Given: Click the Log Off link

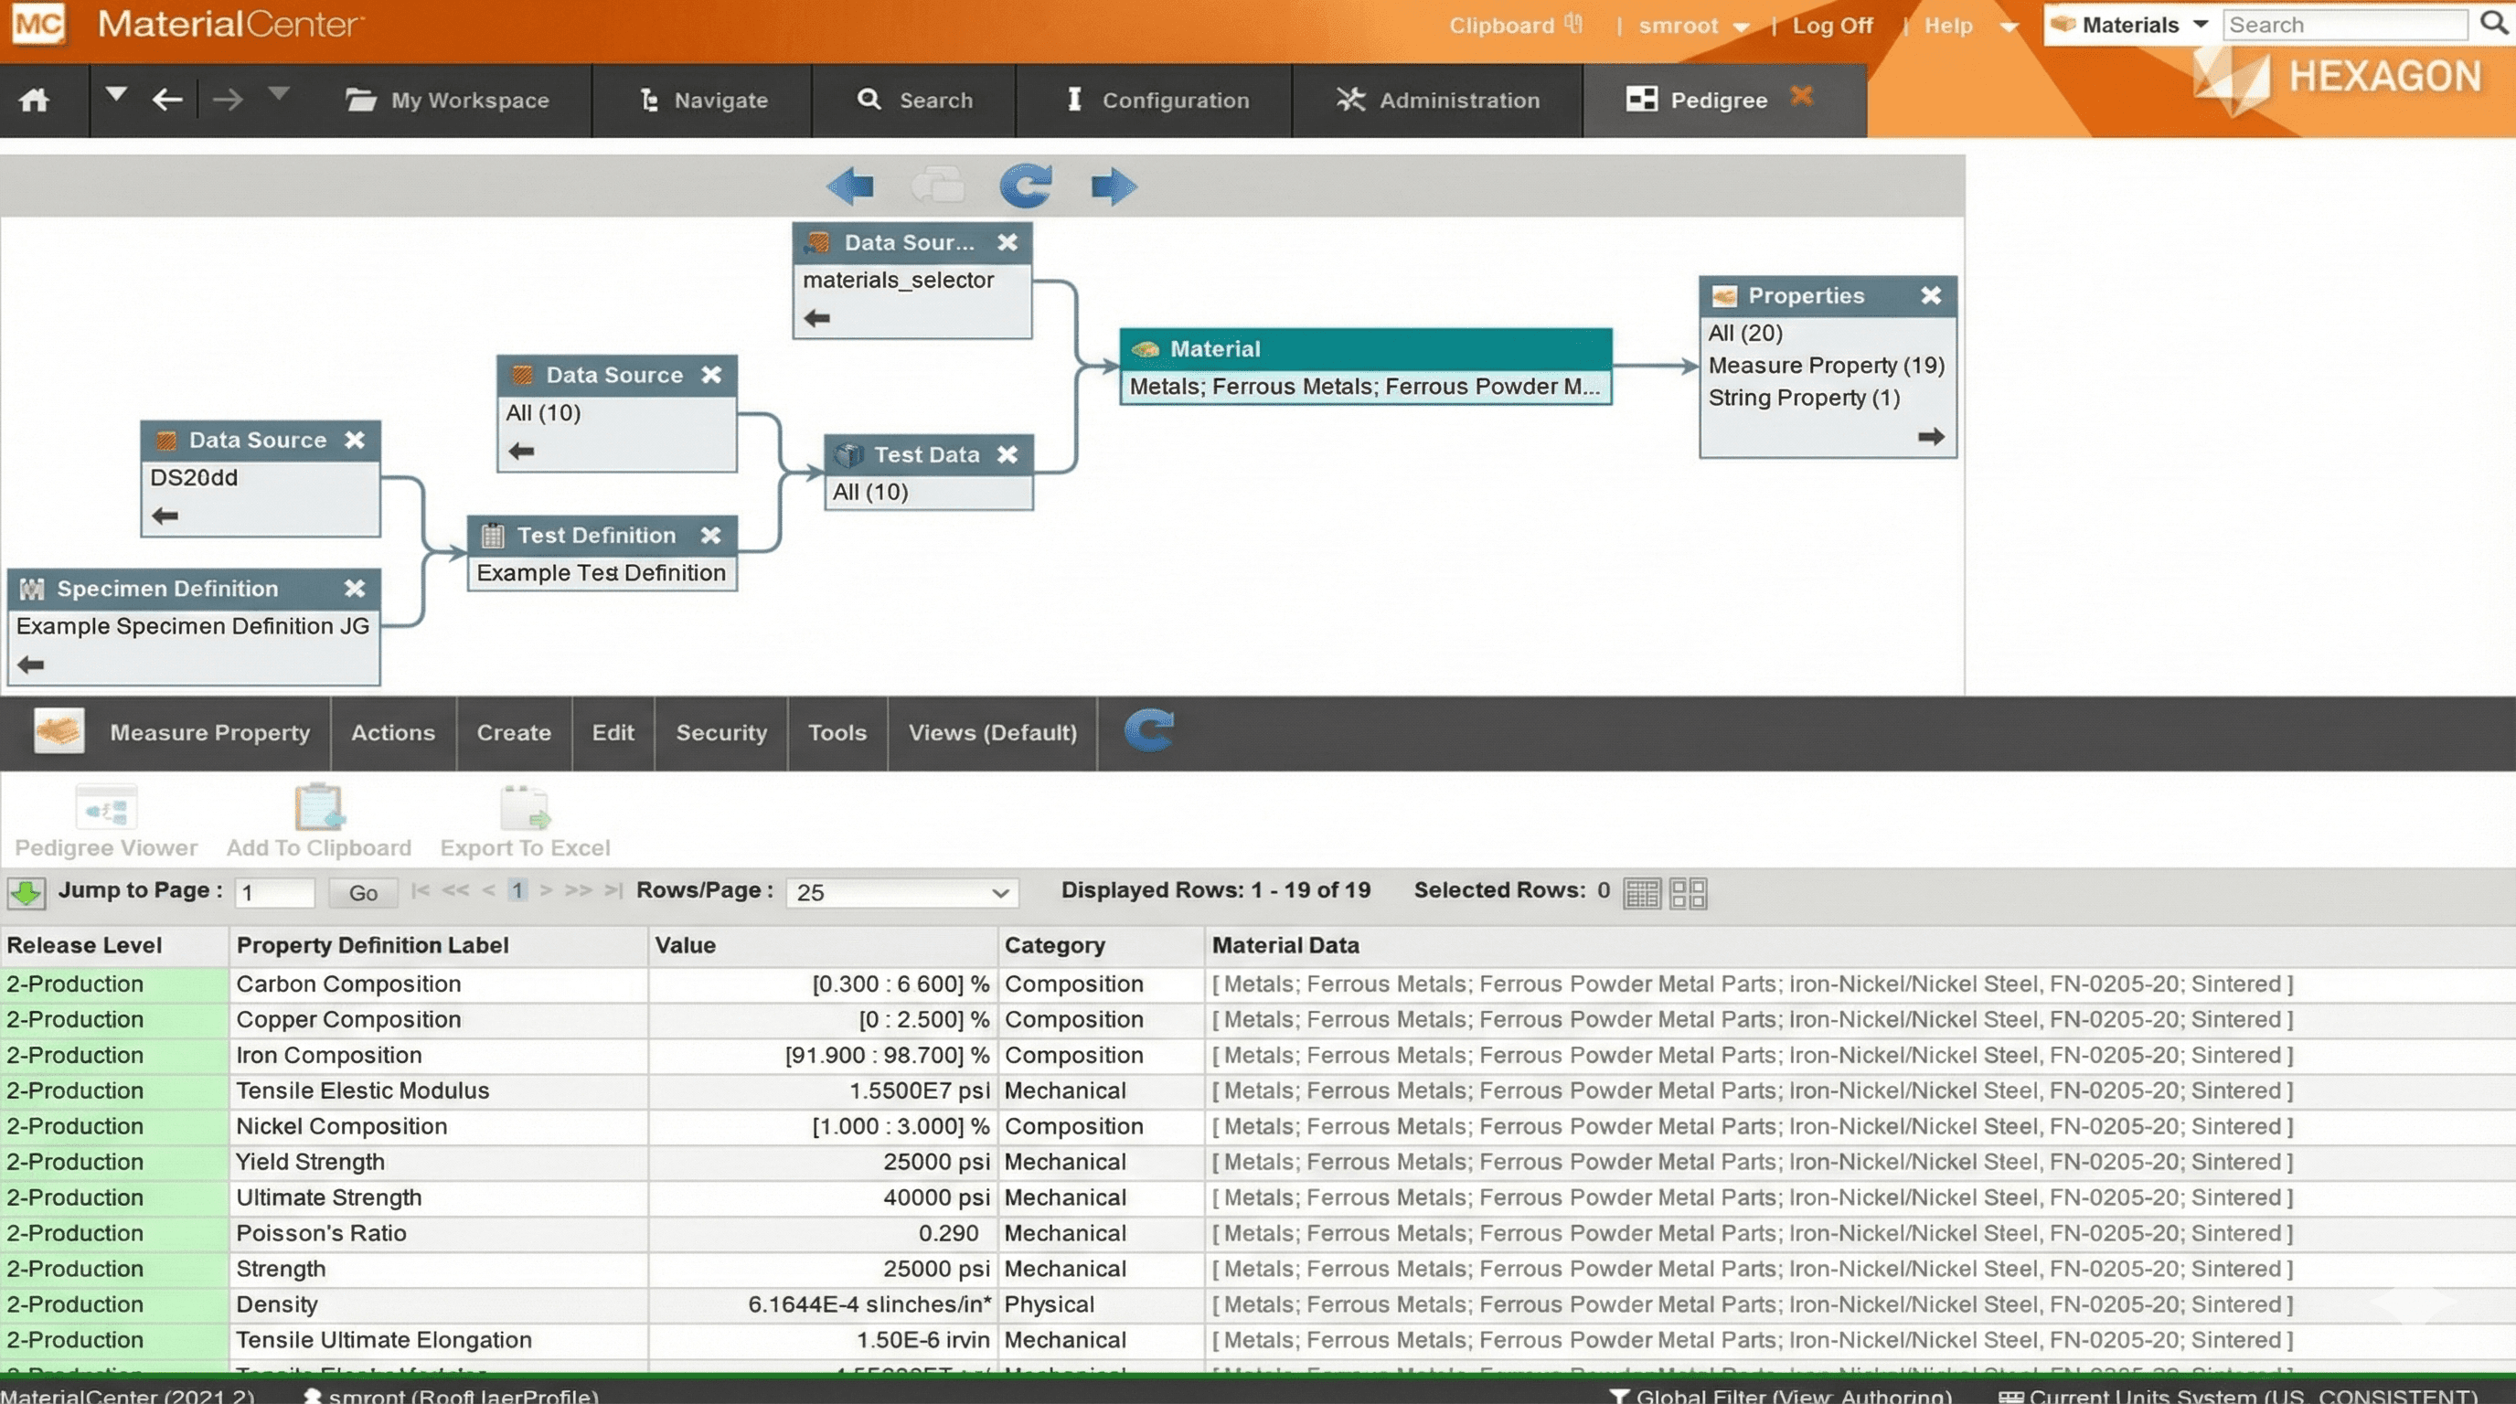Looking at the screenshot, I should click(1832, 27).
